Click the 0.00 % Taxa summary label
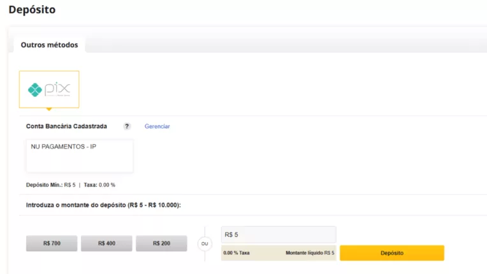This screenshot has width=487, height=274. coord(236,253)
